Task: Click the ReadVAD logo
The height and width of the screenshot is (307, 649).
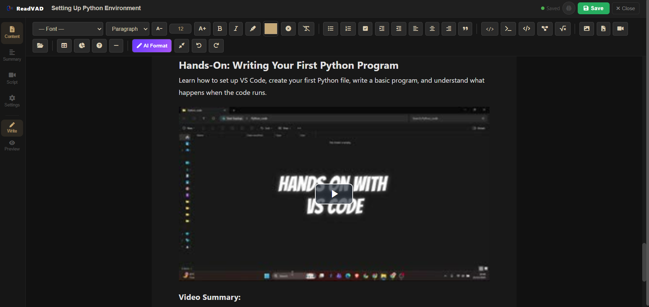Action: [25, 8]
